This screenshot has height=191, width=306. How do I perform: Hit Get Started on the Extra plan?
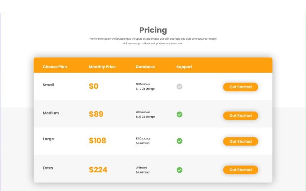pos(241,170)
